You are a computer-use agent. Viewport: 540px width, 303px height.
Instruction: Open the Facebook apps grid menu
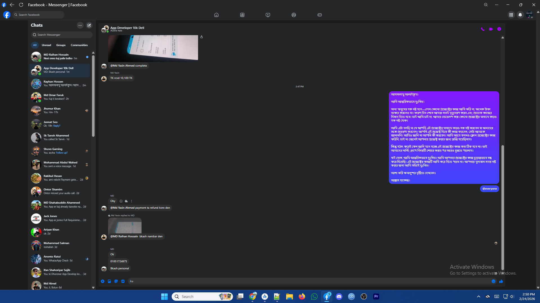click(x=511, y=15)
